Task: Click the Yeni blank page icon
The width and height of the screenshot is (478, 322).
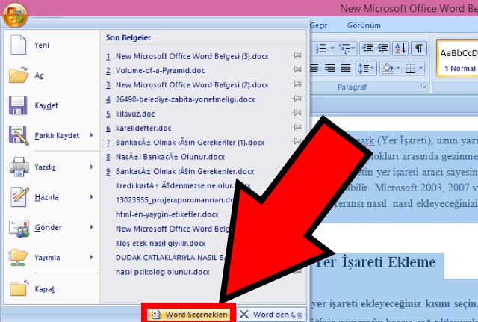Action: click(x=18, y=45)
